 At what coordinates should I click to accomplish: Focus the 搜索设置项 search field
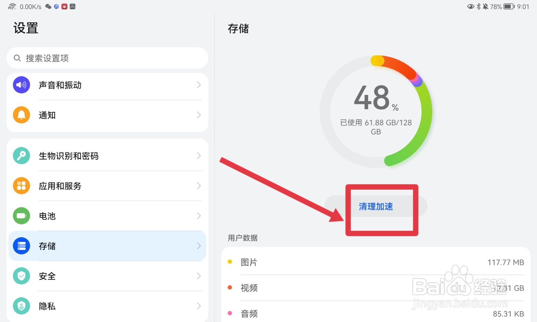(x=107, y=58)
